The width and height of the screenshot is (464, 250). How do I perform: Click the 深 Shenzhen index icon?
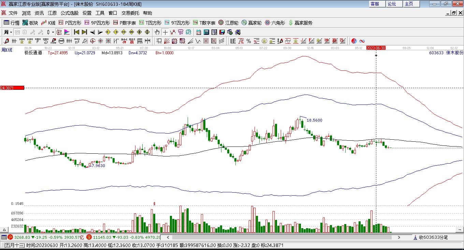point(89,237)
